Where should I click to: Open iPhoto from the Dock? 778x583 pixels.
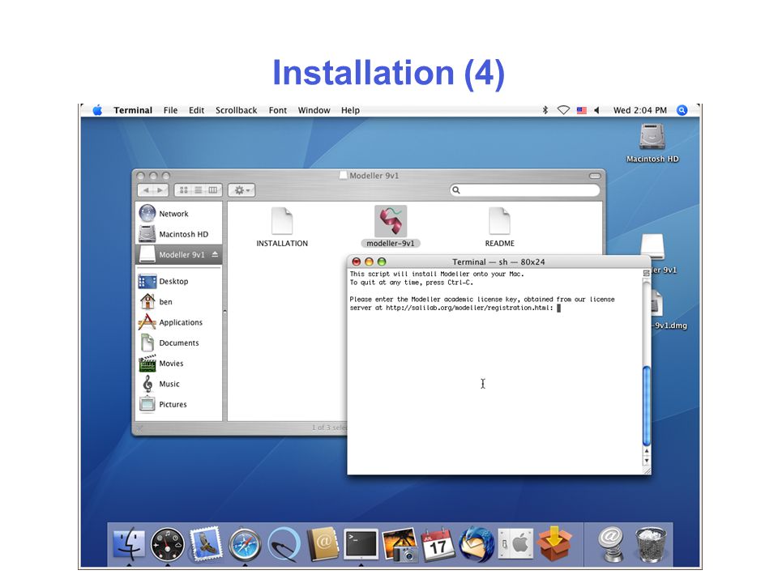[400, 545]
